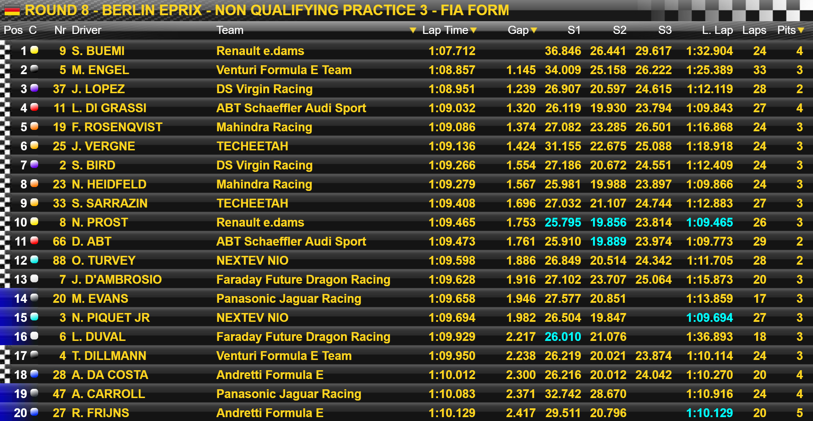Click the checkered flag marker on row 1
The height and width of the screenshot is (421, 813).
coord(5,50)
